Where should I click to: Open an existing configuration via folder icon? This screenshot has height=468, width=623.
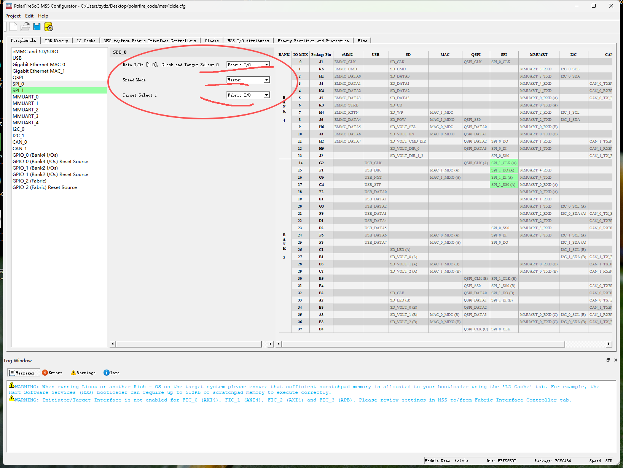(x=25, y=27)
